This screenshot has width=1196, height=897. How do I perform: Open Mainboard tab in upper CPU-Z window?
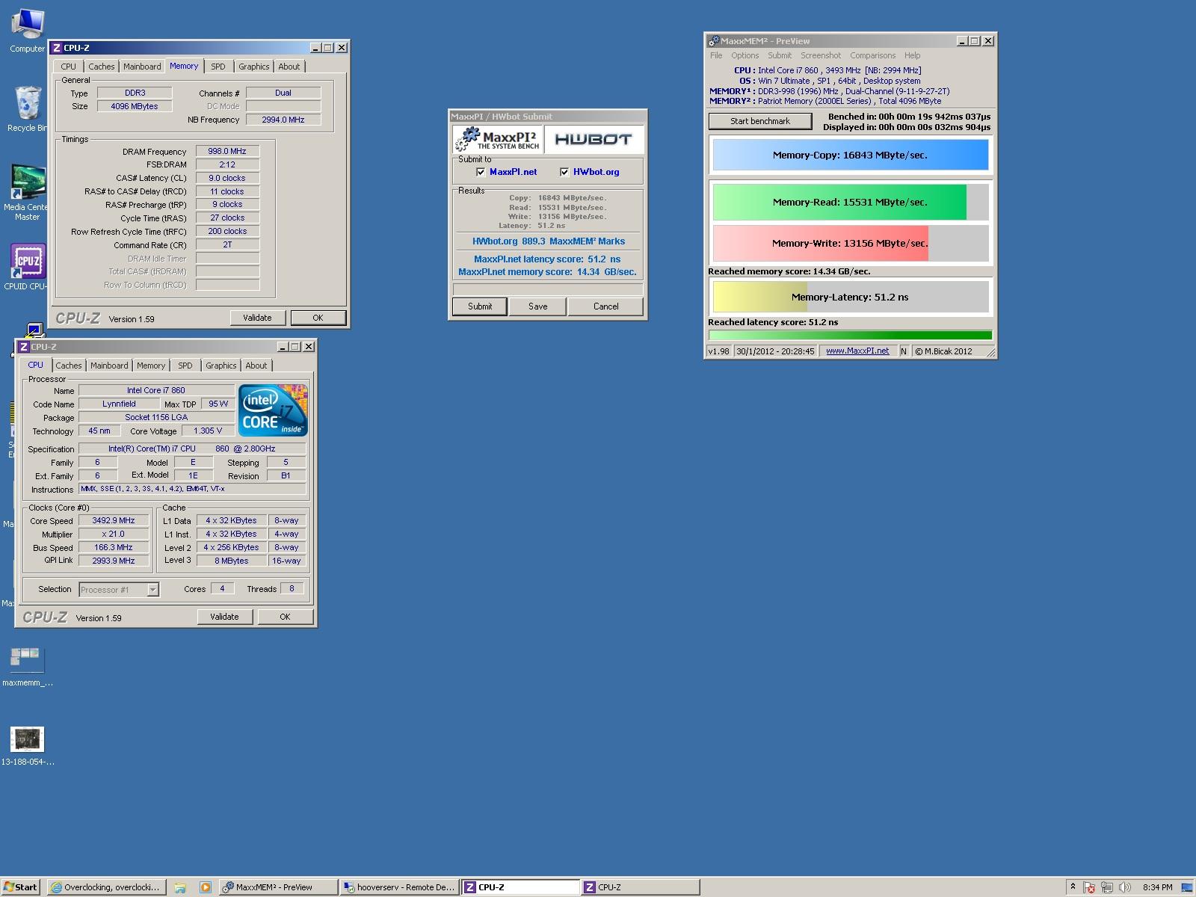[x=142, y=67]
